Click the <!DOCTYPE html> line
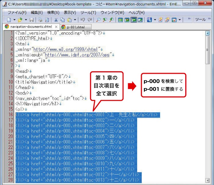214x185 pixels. click(x=34, y=38)
